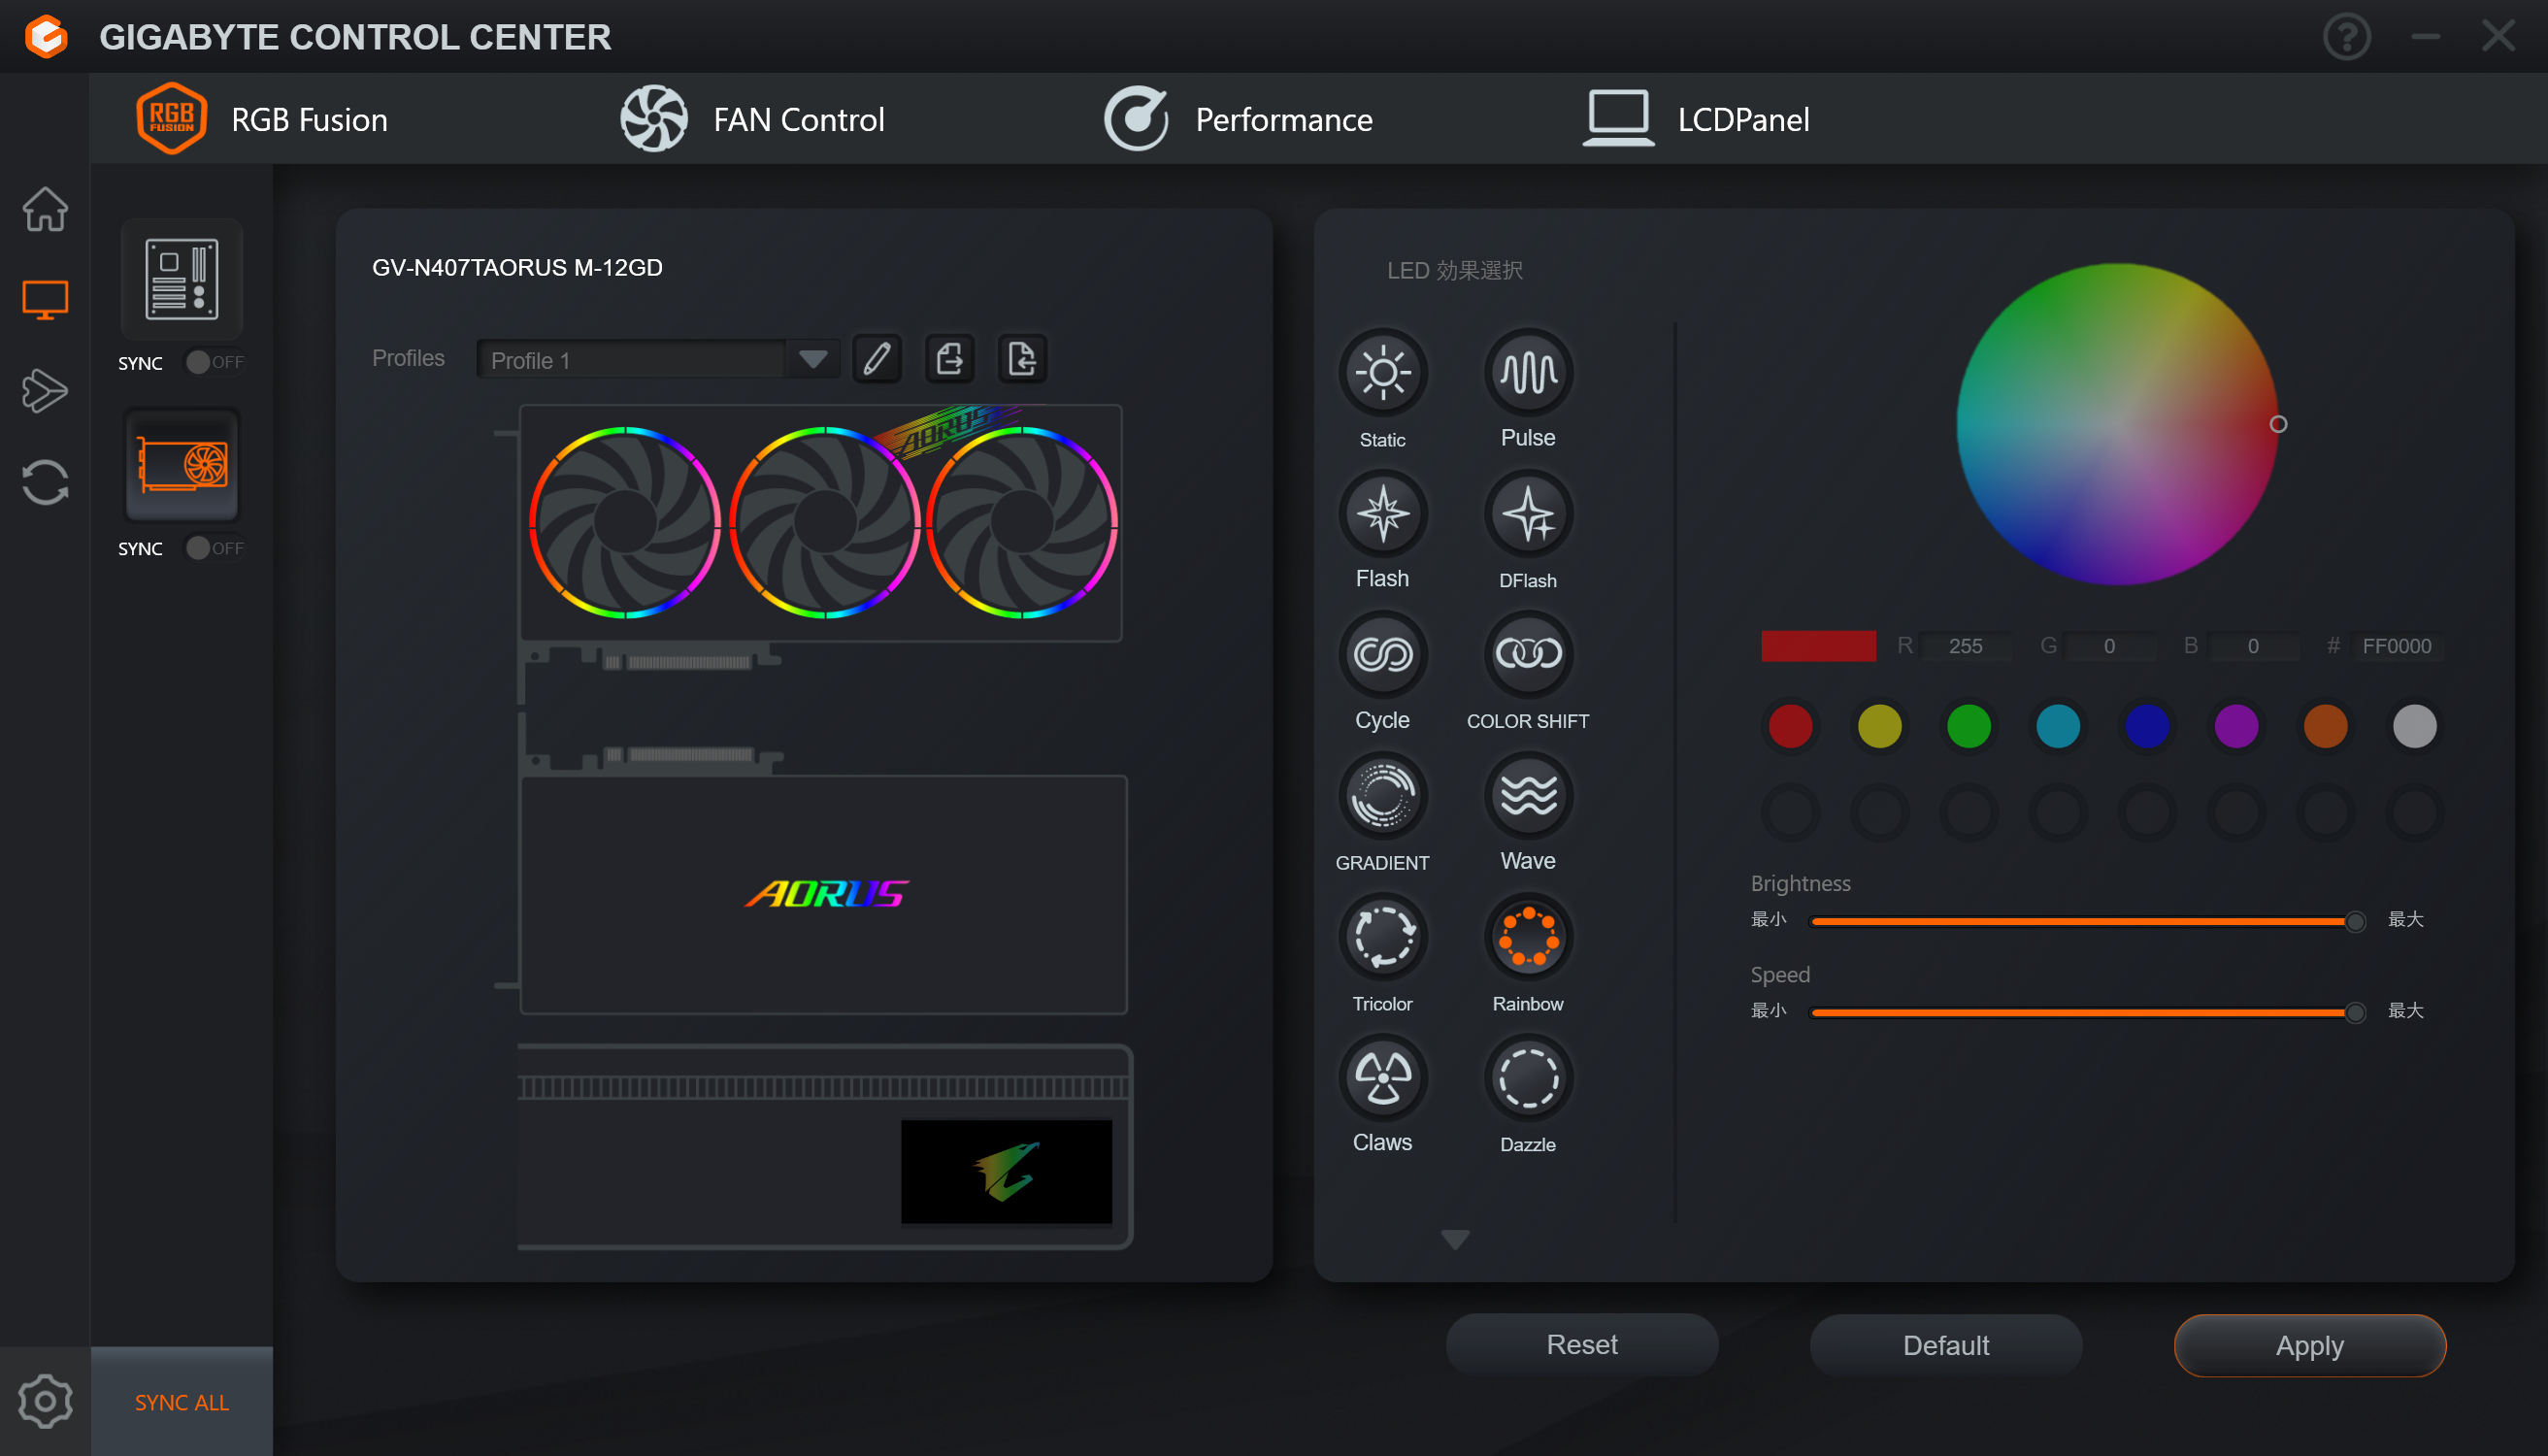The width and height of the screenshot is (2548, 1456).
Task: Choose the Rainbow lighting effect
Action: coord(1527,937)
